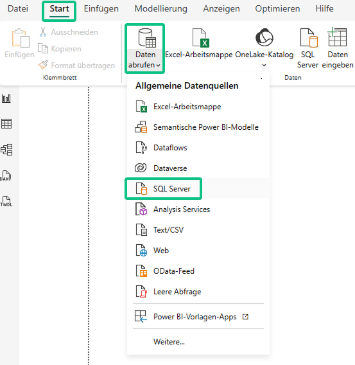Image resolution: width=355 pixels, height=365 pixels.
Task: Choose Dataverse data source
Action: 198,168
